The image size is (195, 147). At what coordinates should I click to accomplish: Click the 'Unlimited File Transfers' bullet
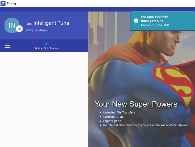pyautogui.click(x=119, y=112)
